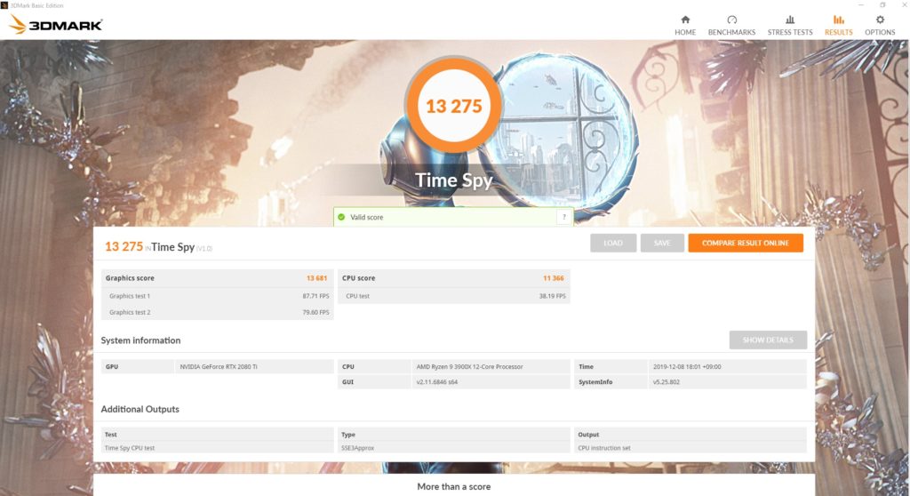Click the LOAD button

pos(613,244)
